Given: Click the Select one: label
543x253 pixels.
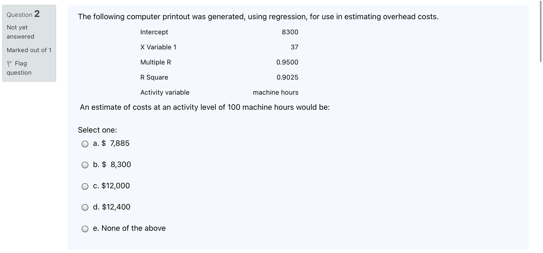Looking at the screenshot, I should pos(97,130).
